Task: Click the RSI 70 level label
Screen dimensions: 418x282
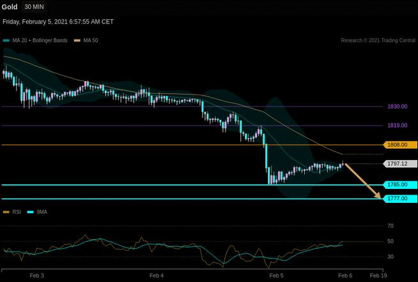Action: pyautogui.click(x=391, y=226)
